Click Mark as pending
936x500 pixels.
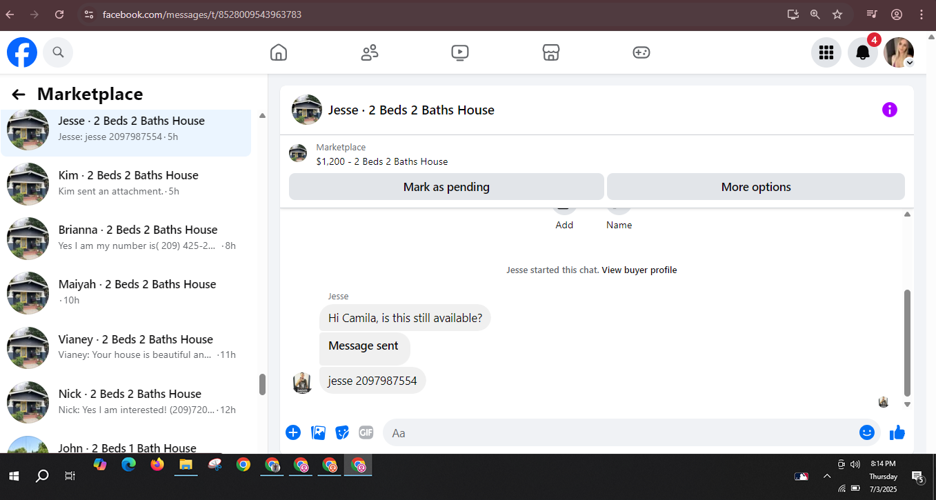(446, 187)
